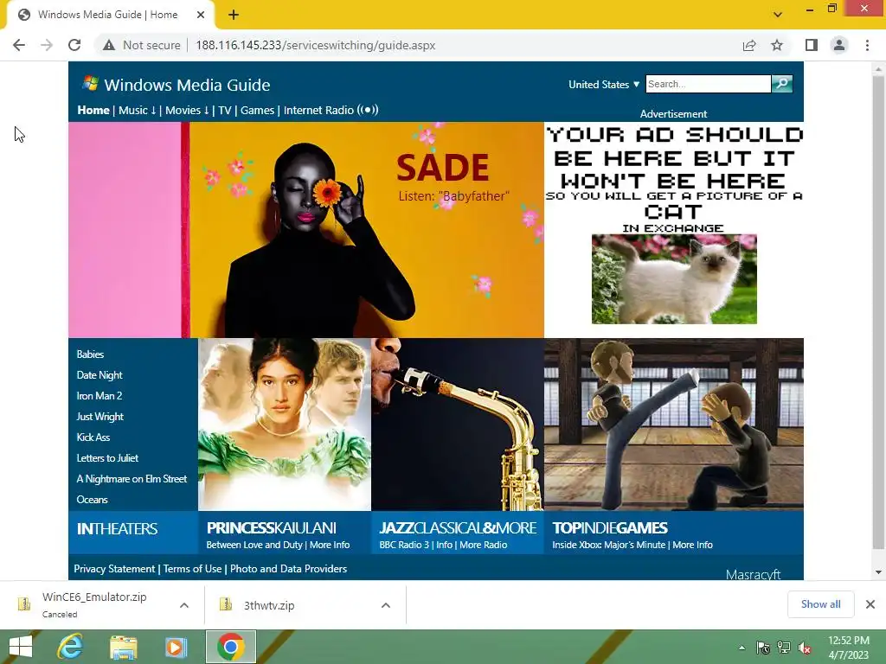Focus the Search input field
Image resolution: width=886 pixels, height=664 pixels.
tap(708, 84)
